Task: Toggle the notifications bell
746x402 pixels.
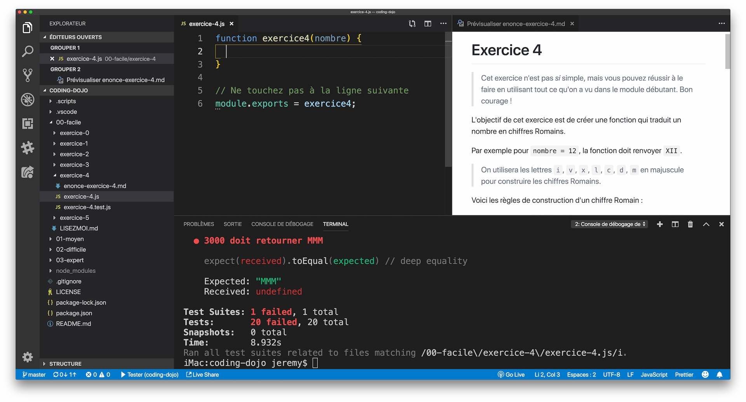Action: tap(720, 374)
